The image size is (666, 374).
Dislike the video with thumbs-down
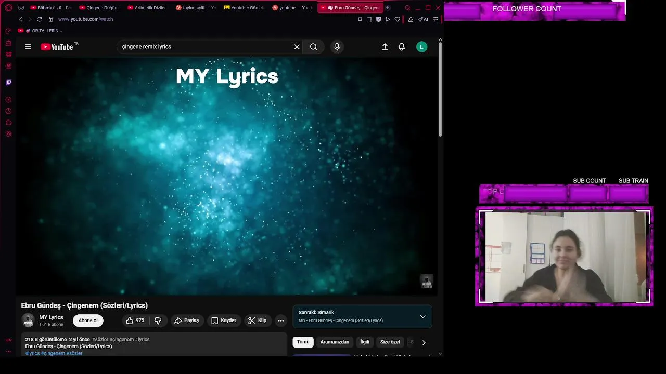coord(158,320)
